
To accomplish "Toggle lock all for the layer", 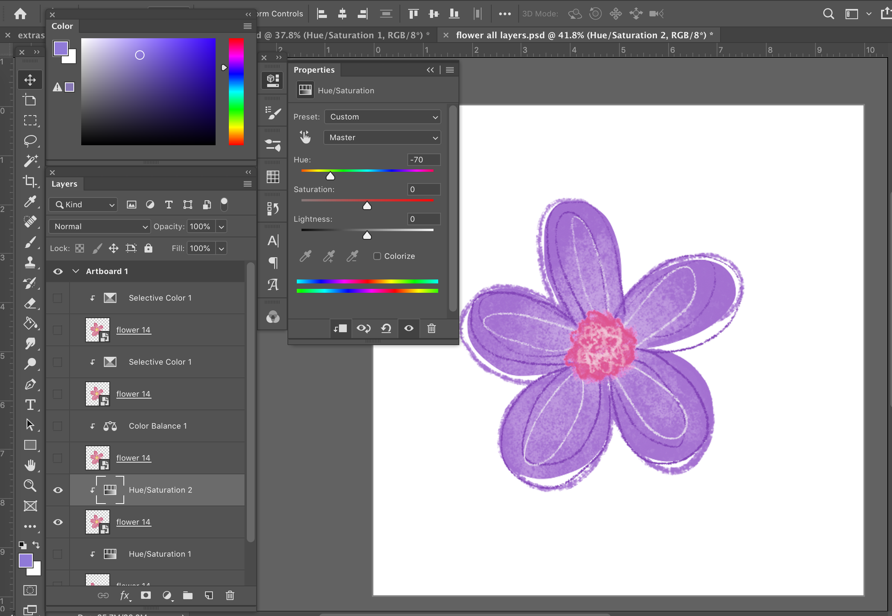I will click(148, 248).
